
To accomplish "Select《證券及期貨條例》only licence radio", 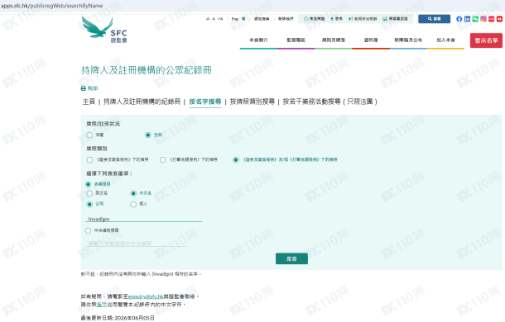I will point(89,159).
